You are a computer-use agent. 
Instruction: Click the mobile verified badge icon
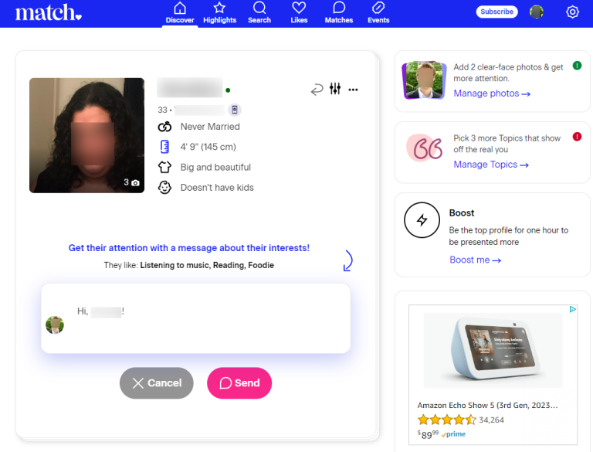click(x=235, y=110)
